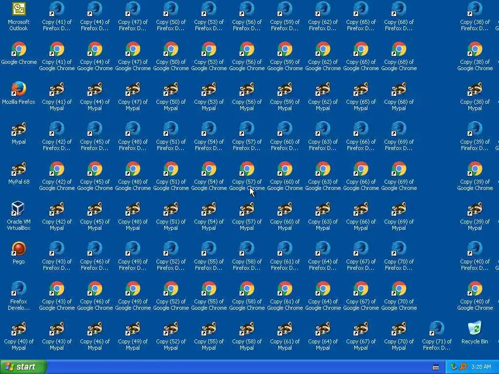Select Copy (49) of Mypal icon
The width and height of the screenshot is (499, 374).
pos(133,329)
